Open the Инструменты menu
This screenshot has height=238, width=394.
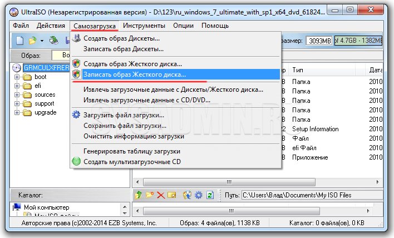144,26
